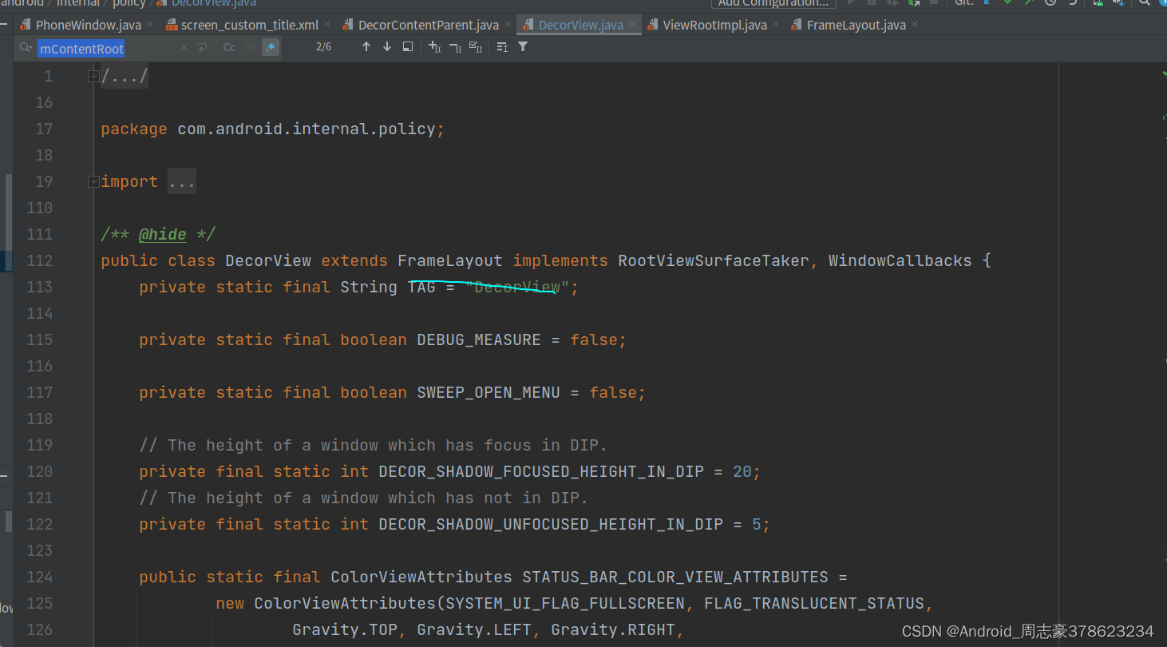The width and height of the screenshot is (1167, 647).
Task: Click DECOR_SHADOW_UNFOCUSED_HEIGHT_IN_DIP constant
Action: [551, 524]
